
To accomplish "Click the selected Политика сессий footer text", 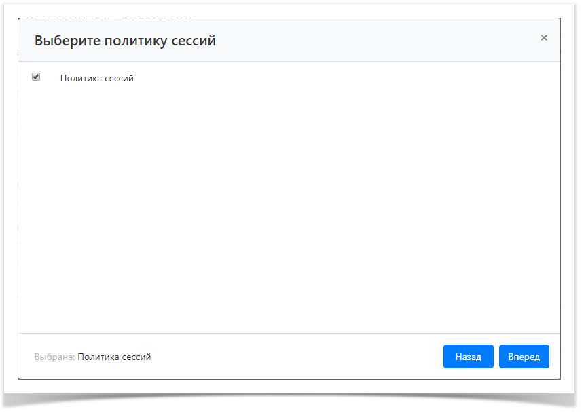I will click(114, 357).
